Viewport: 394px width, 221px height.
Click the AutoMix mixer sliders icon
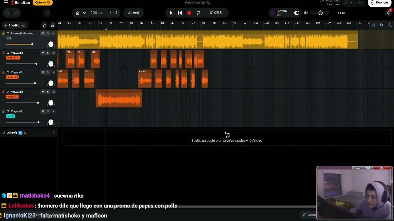point(3,133)
